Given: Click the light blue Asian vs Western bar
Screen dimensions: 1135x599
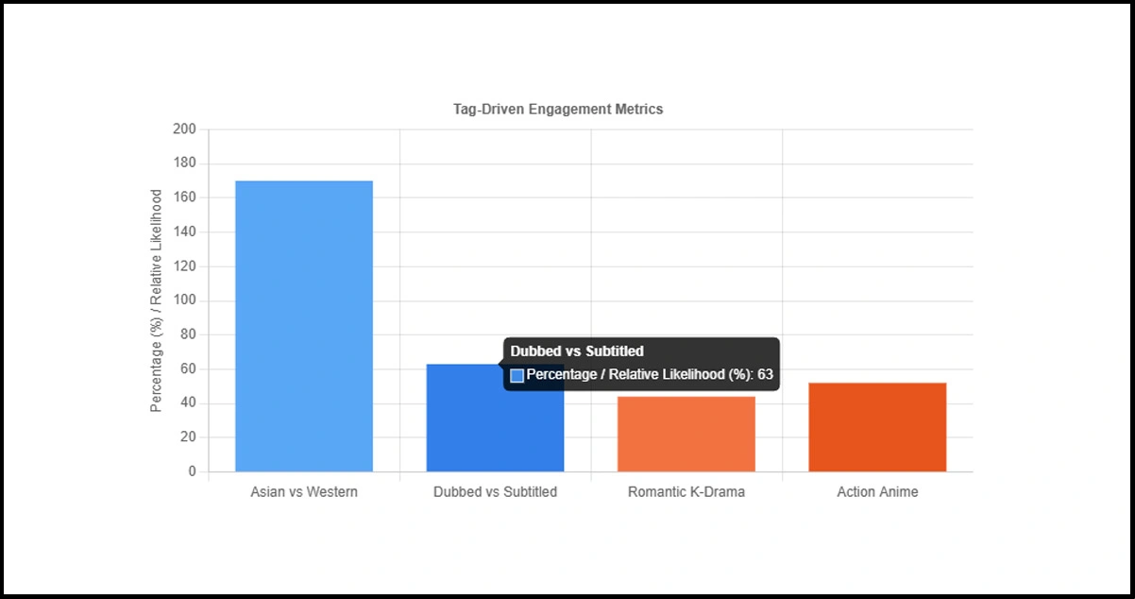Looking at the screenshot, I should coord(304,326).
